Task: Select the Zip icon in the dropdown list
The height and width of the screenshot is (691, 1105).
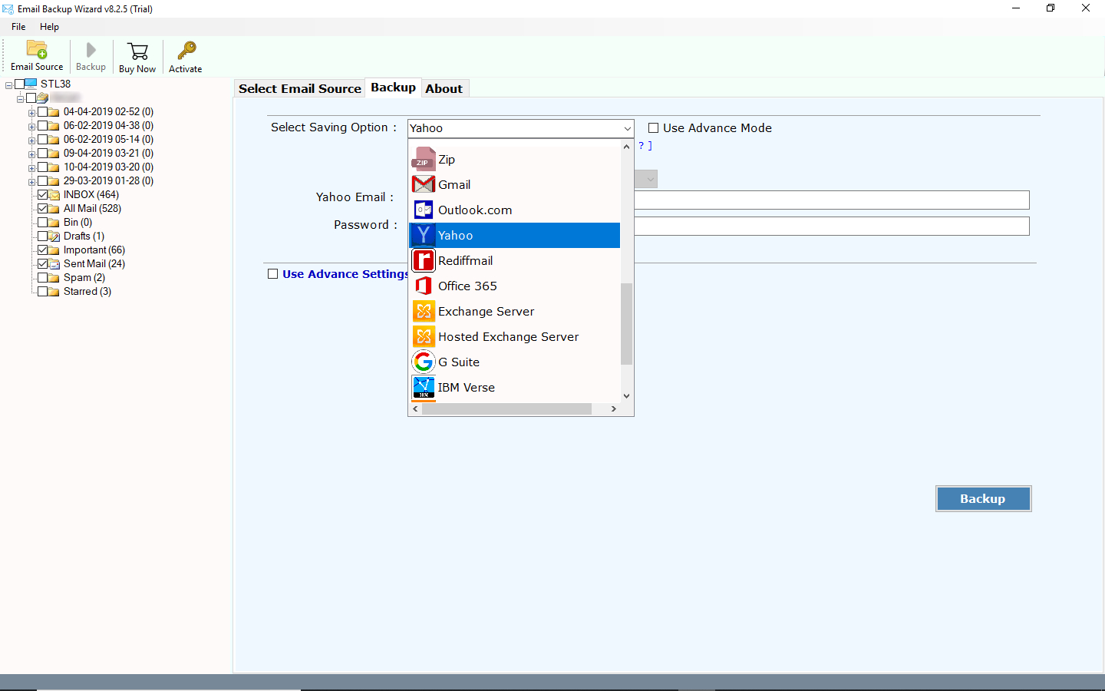Action: (x=424, y=159)
